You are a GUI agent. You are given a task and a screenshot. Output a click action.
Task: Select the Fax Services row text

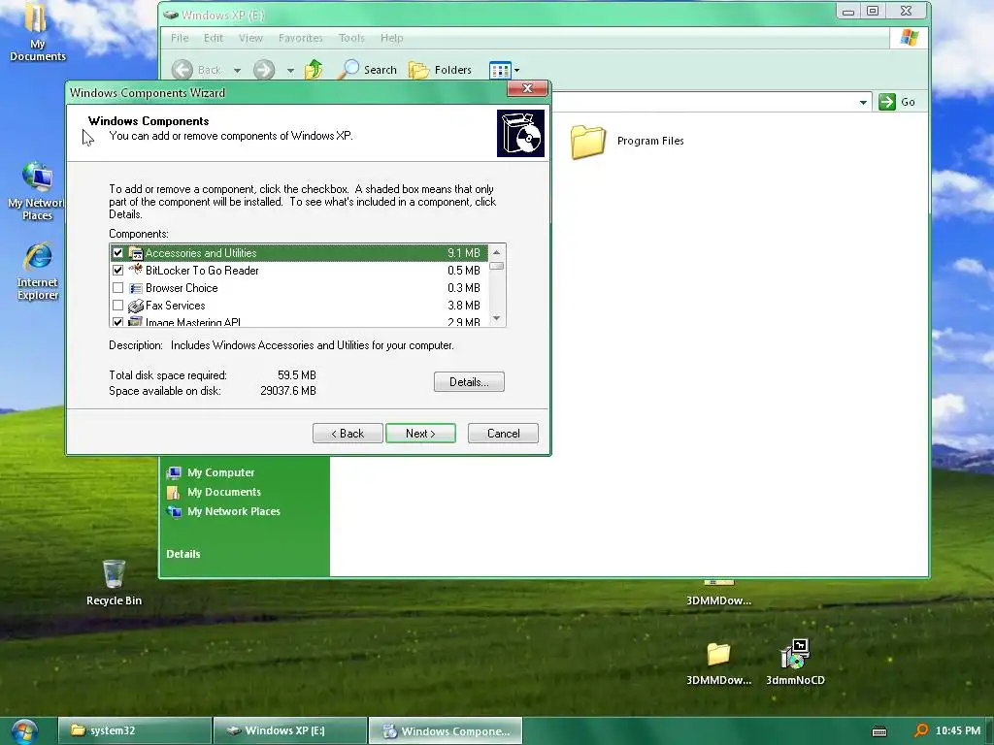click(x=176, y=306)
